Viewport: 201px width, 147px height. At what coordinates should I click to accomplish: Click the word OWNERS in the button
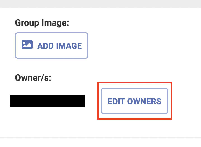tap(144, 101)
